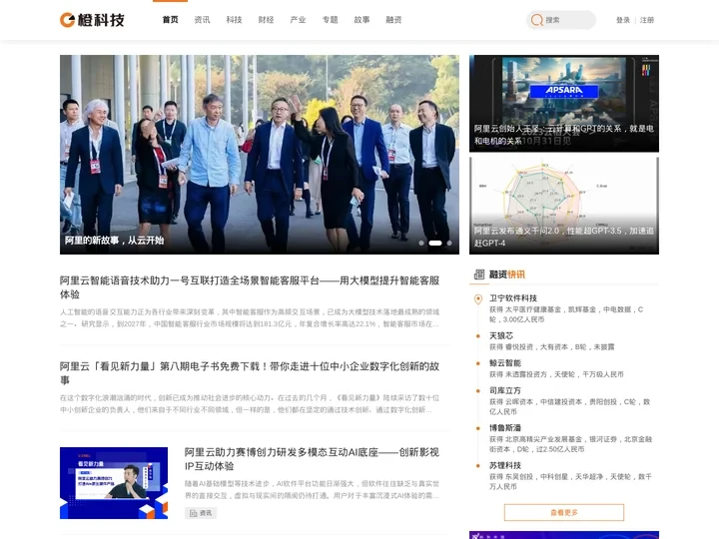
Task: Click summary text starting 在这个数字化浪潮汹涌的时代
Action: tap(250, 403)
